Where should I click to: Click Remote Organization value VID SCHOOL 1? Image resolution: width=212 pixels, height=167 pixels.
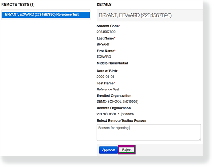point(115,114)
